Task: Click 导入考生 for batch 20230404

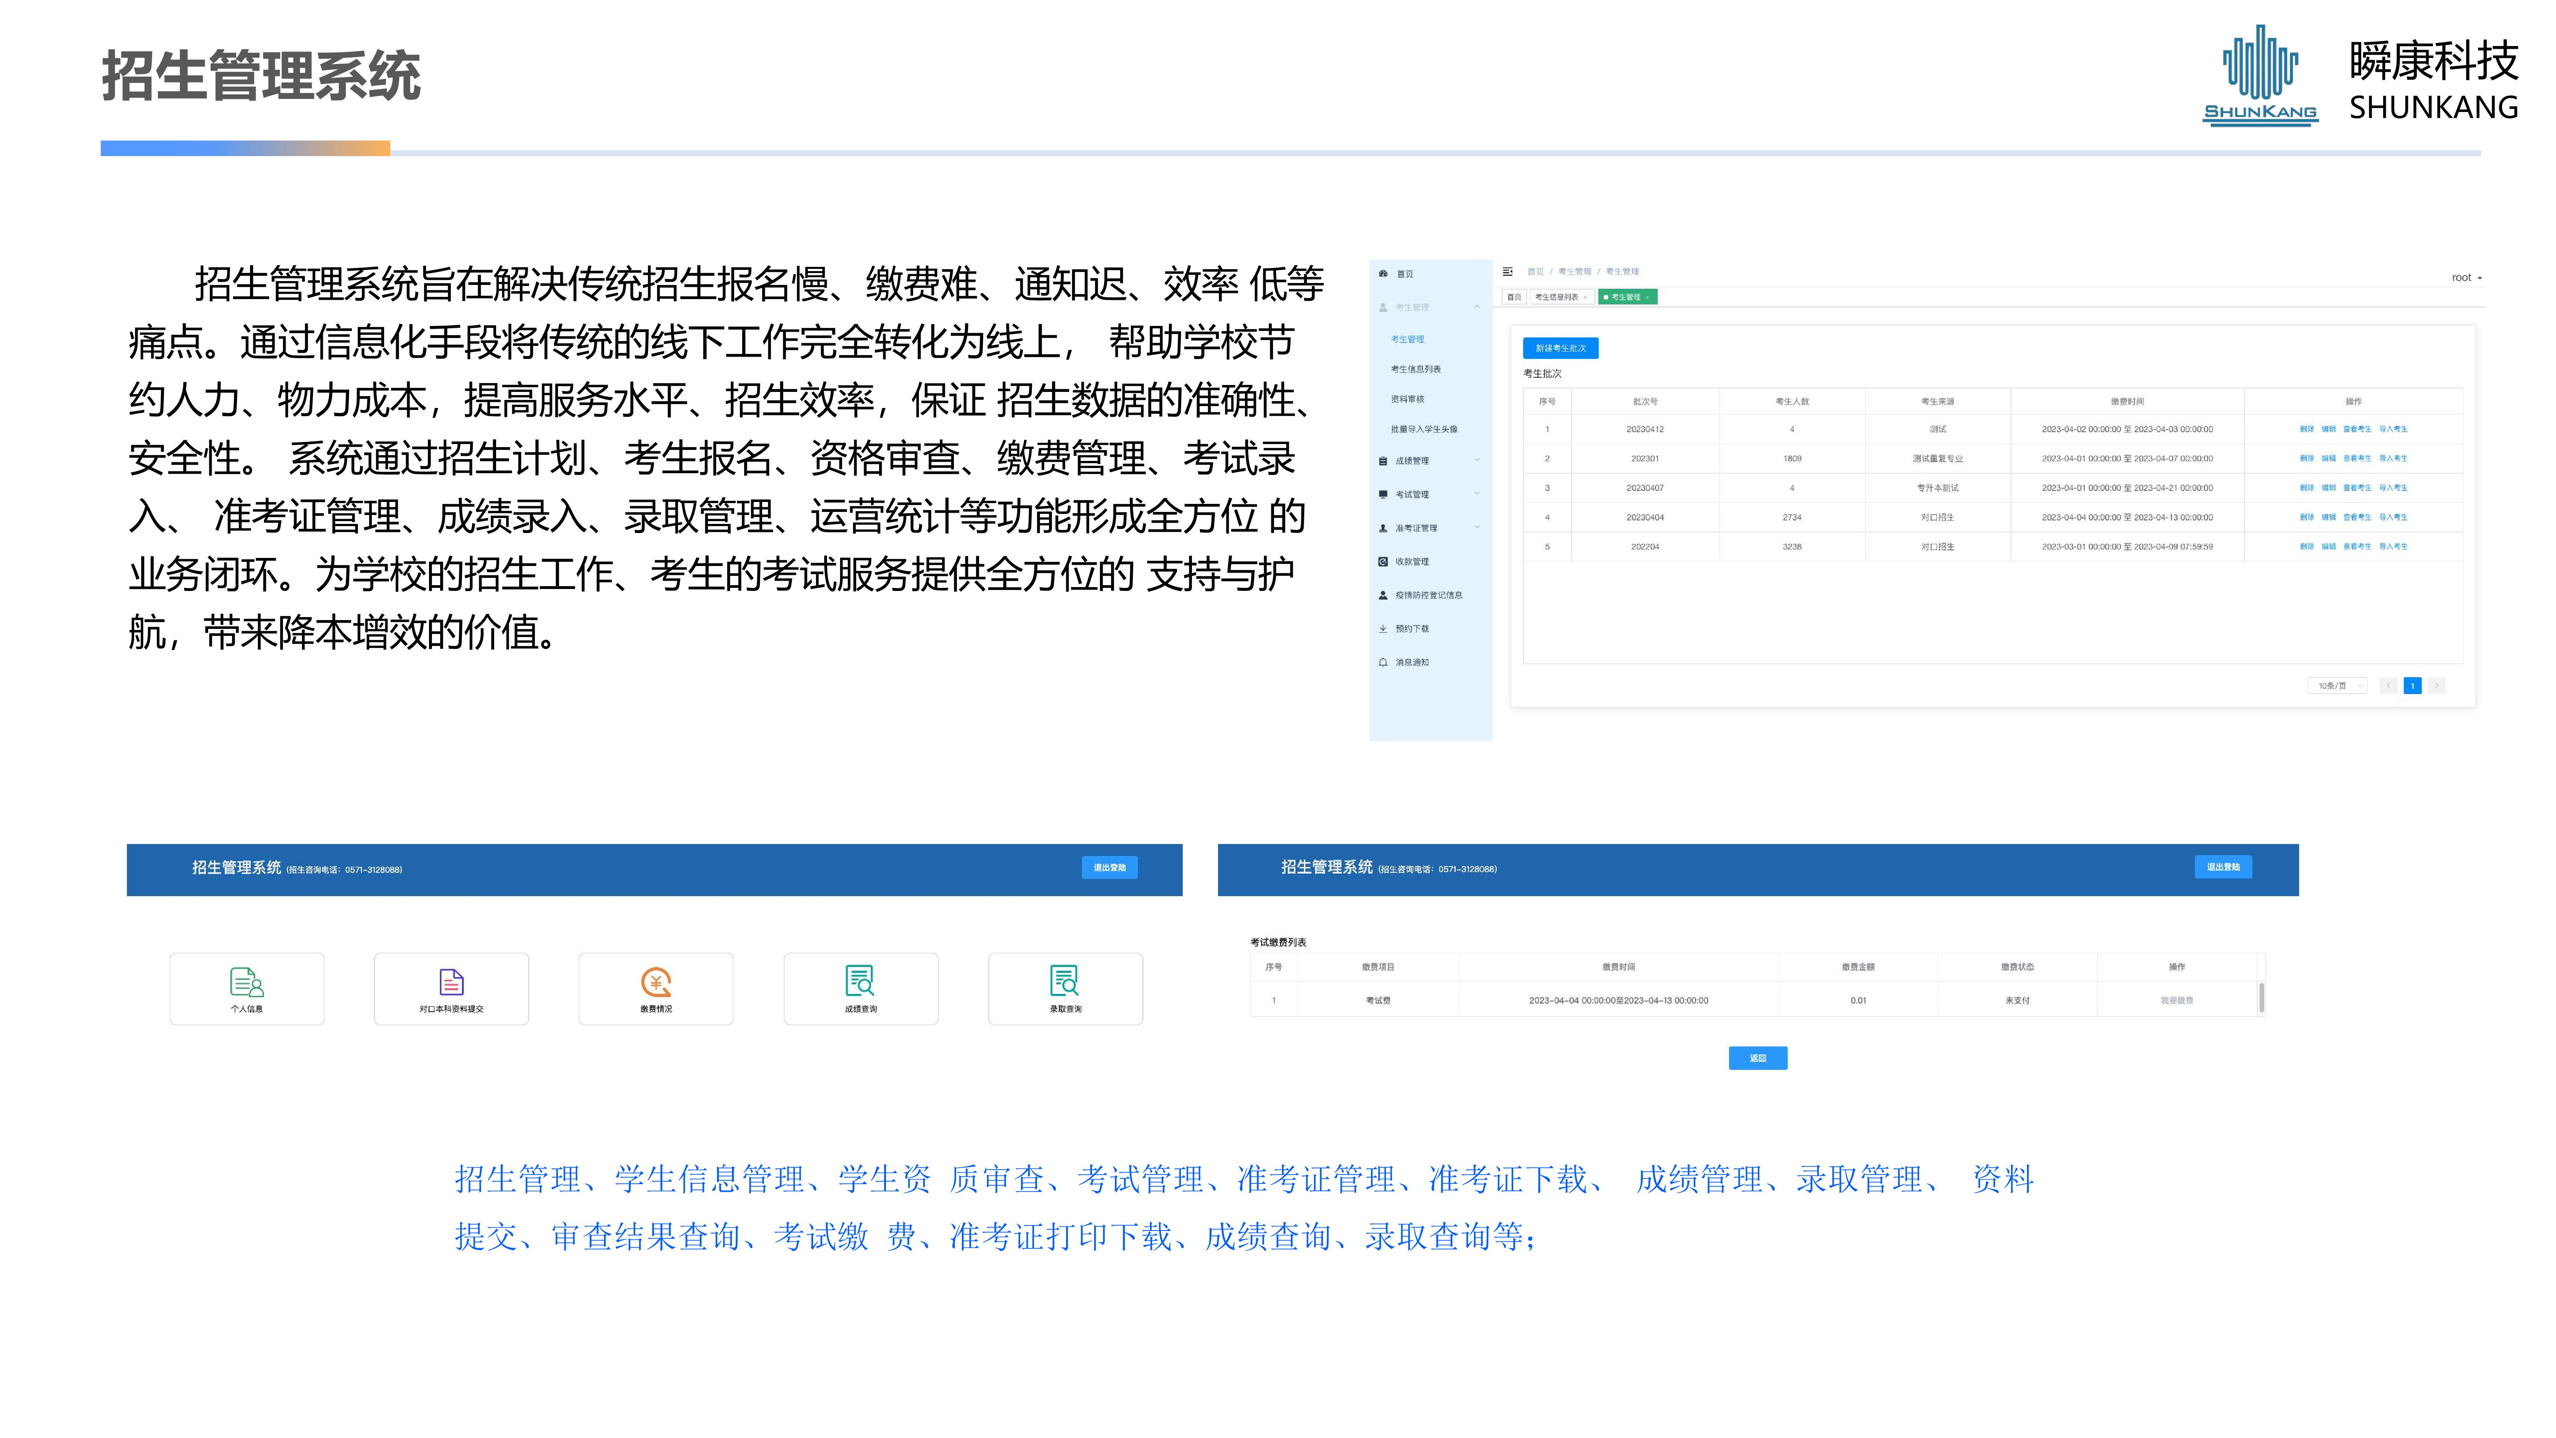Action: 2393,517
